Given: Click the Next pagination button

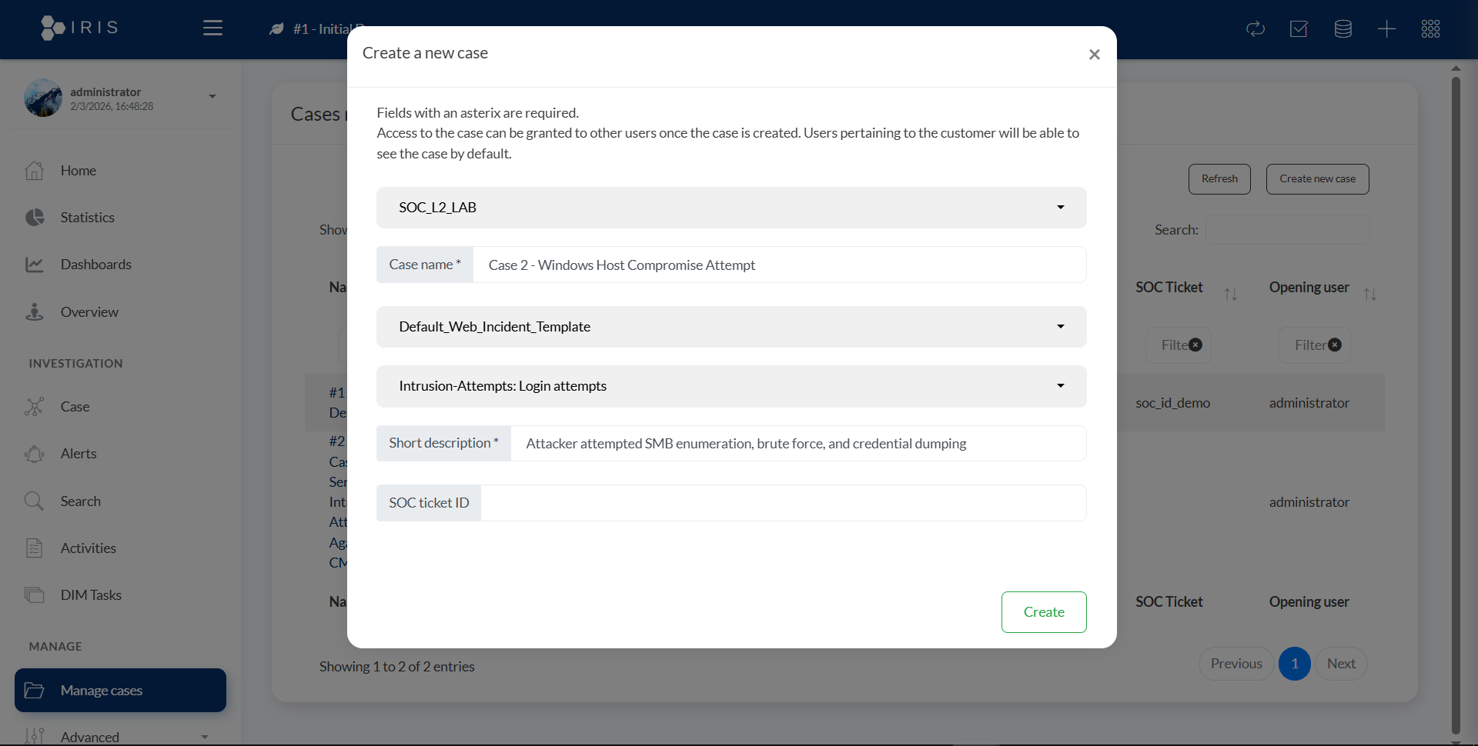Looking at the screenshot, I should (1341, 664).
